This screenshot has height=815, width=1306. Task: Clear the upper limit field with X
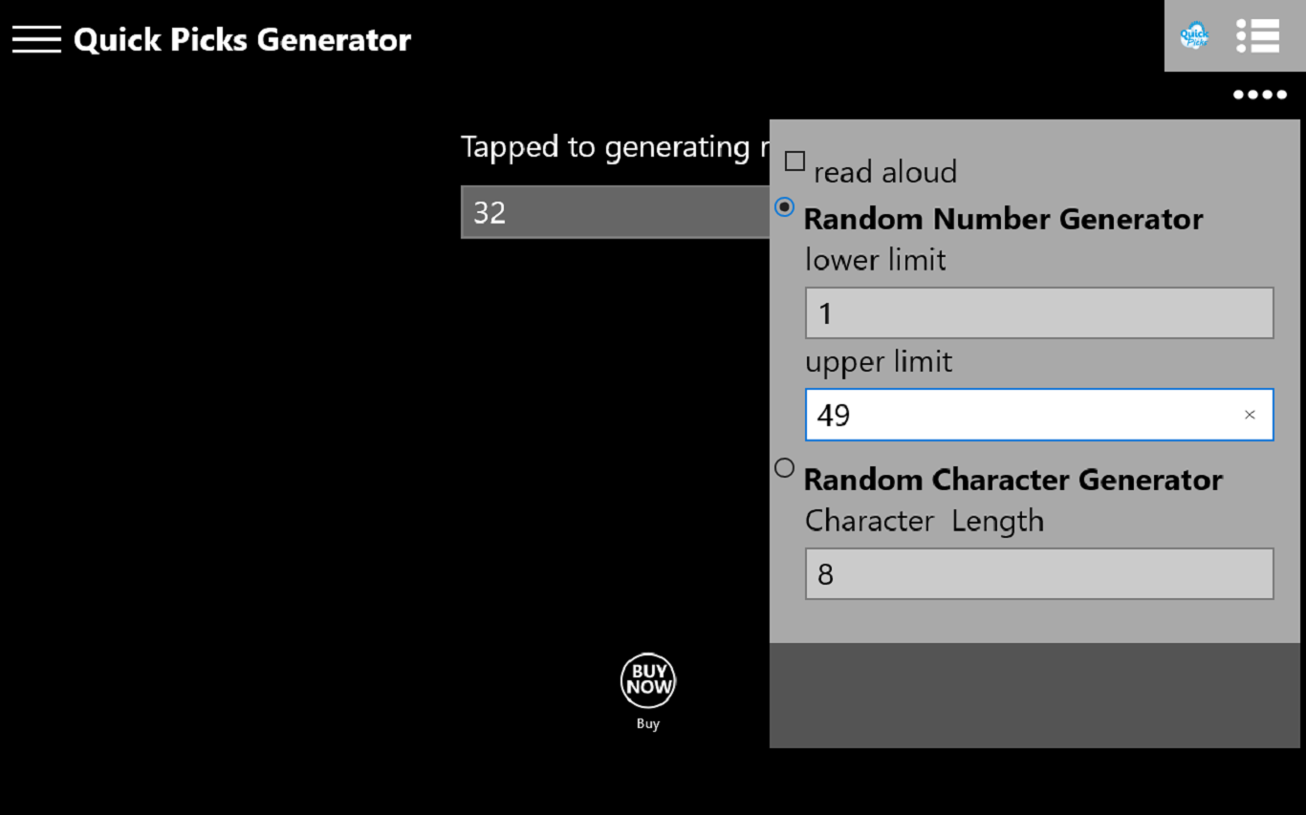pyautogui.click(x=1250, y=415)
